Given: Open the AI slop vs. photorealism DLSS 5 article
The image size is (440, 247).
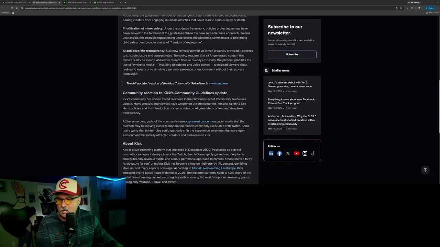Looking at the screenshot, I should 292,120.
